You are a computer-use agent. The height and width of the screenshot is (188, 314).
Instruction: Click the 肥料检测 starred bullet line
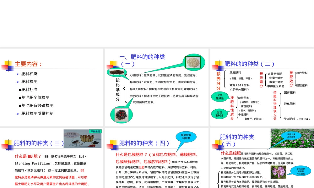pyautogui.click(x=29, y=82)
